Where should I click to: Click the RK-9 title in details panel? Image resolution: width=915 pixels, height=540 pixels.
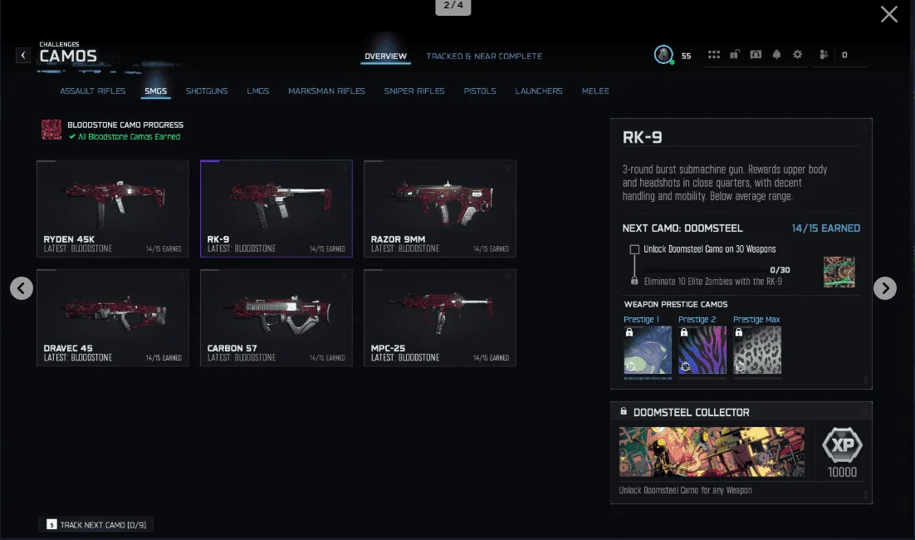(642, 137)
